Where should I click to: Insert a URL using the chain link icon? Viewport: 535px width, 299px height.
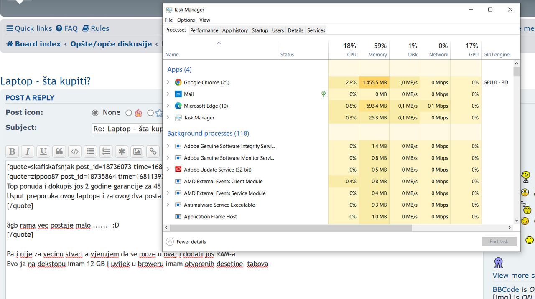[x=153, y=152]
